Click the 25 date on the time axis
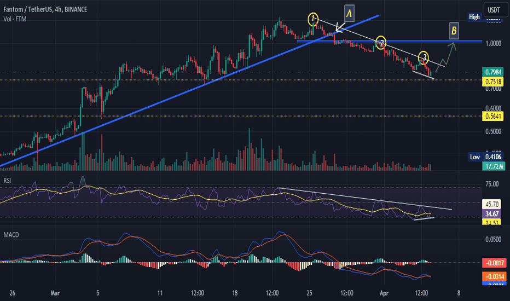The width and height of the screenshot is (510, 301). click(309, 293)
